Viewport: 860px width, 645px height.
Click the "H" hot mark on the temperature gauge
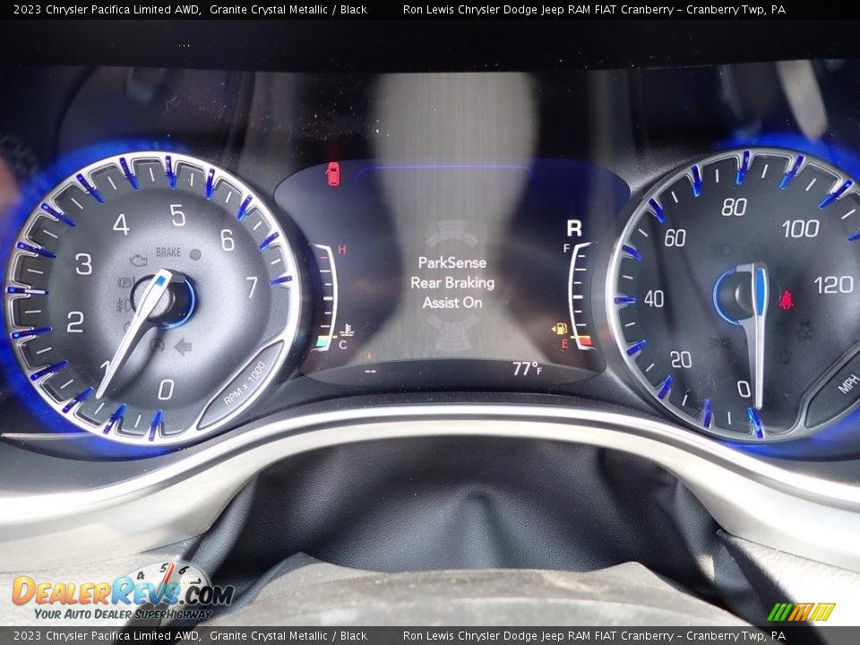click(x=341, y=250)
